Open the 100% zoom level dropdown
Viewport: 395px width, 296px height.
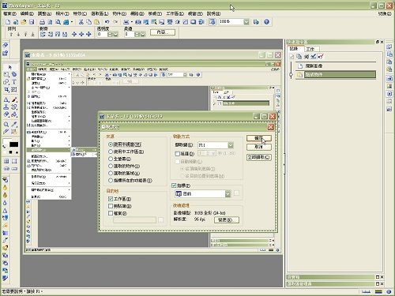(246, 22)
